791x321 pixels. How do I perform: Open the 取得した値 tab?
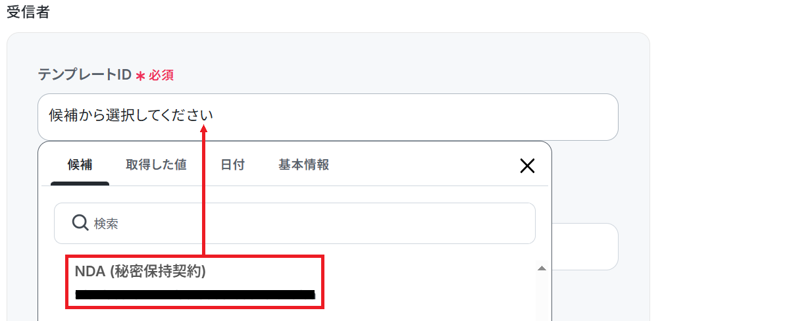click(156, 164)
